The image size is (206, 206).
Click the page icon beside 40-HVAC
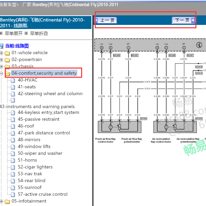coord(13,80)
